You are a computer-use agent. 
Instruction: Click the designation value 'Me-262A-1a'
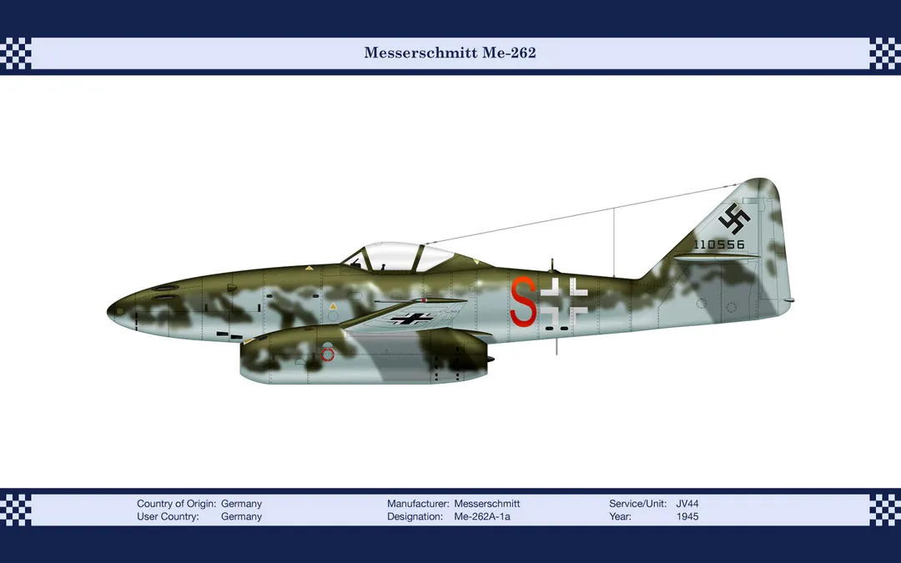pos(482,516)
